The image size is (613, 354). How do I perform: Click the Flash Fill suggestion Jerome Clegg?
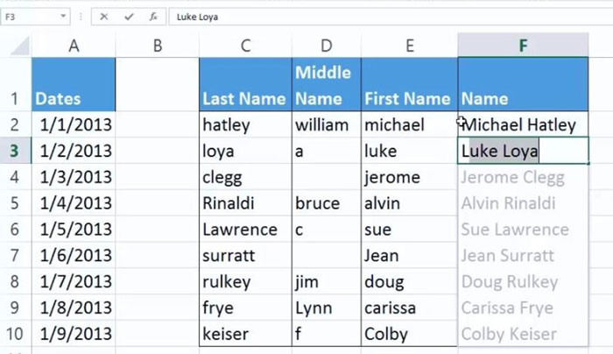[512, 177]
